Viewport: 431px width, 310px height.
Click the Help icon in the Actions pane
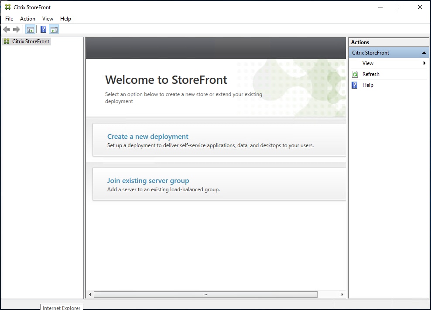(x=355, y=85)
